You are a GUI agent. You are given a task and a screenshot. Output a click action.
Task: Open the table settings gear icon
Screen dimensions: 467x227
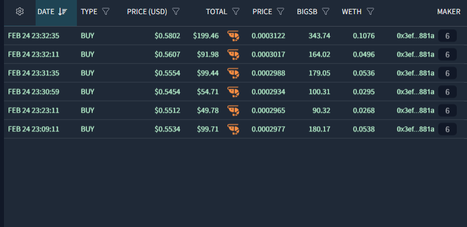(x=20, y=12)
